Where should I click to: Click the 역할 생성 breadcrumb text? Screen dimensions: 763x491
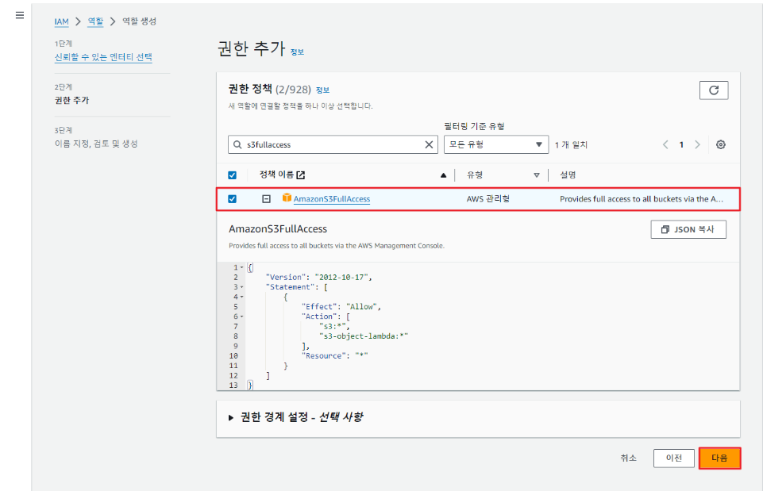139,21
